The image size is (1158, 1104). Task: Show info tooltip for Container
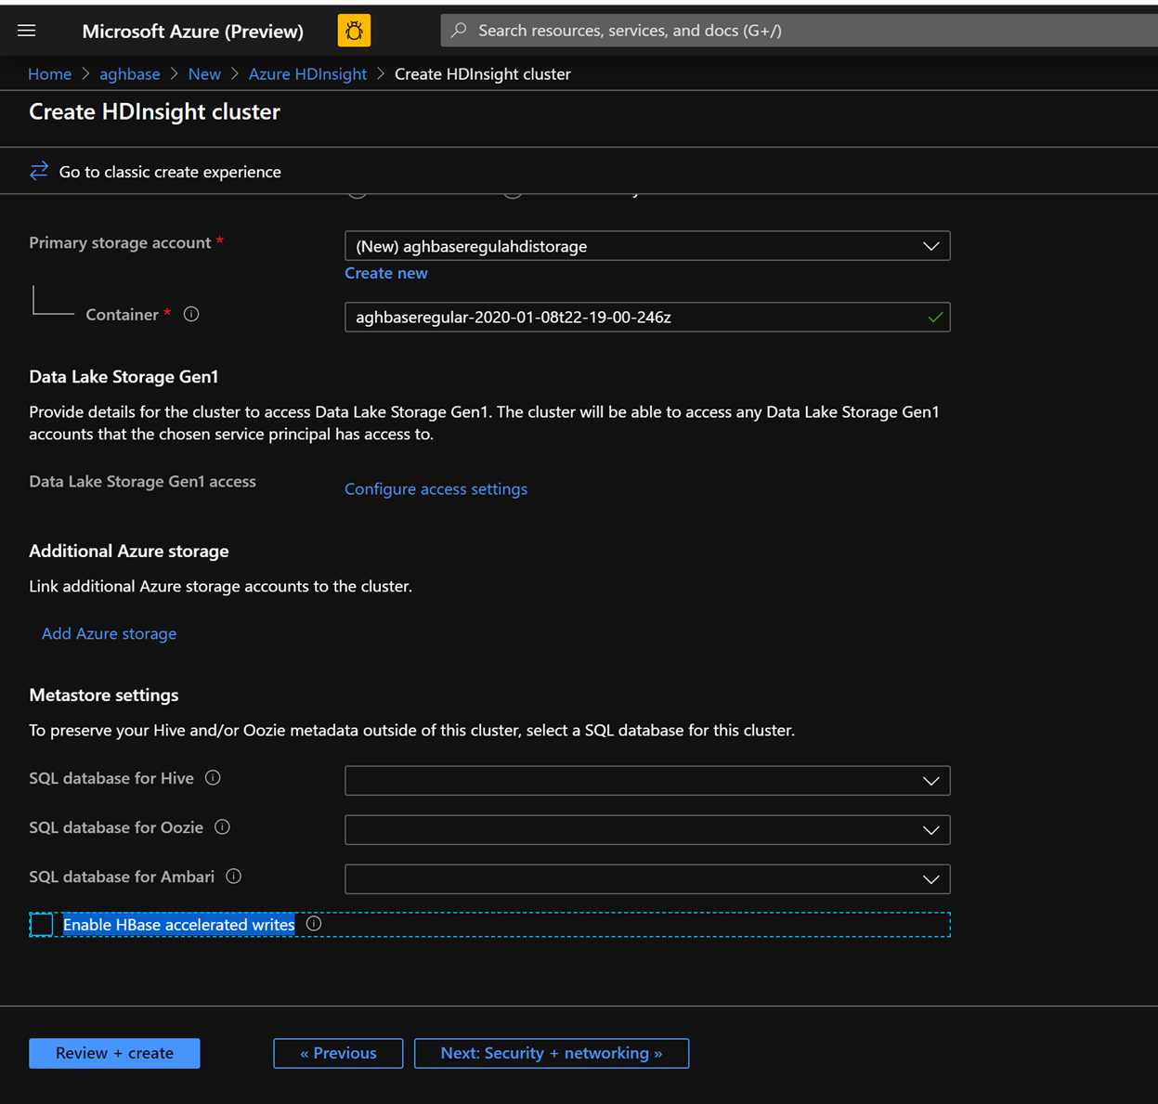191,314
